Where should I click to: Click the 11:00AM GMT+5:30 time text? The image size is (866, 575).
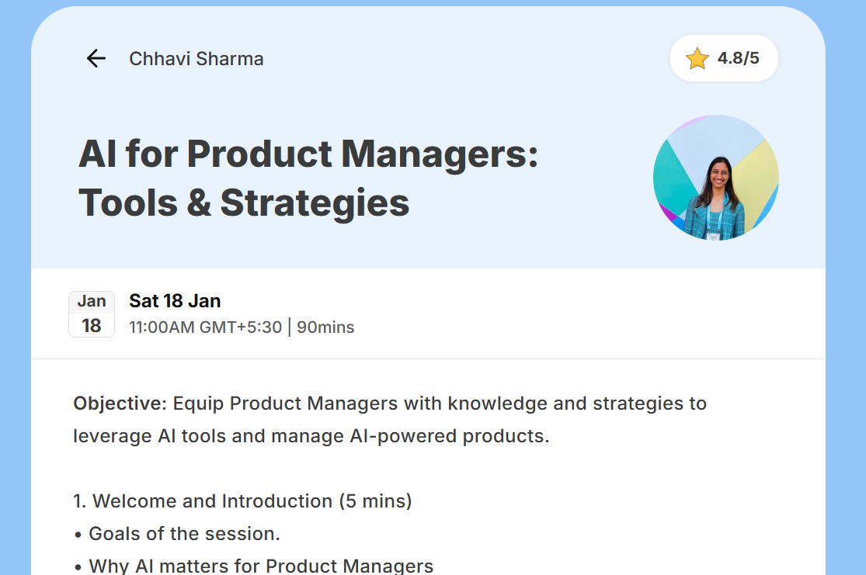click(x=205, y=327)
